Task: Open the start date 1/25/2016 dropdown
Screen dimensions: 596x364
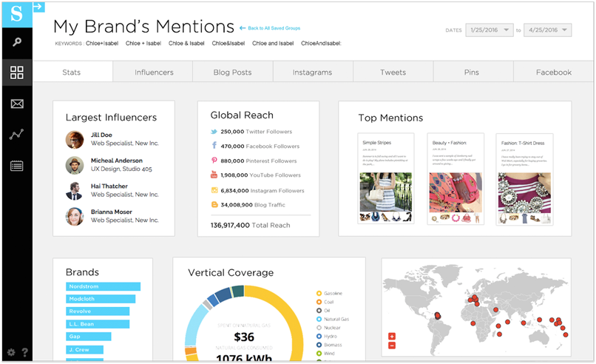Action: (490, 30)
